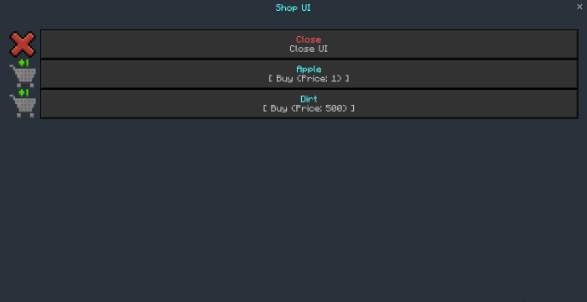Click the cyan "Apple" item name
The image size is (587, 302).
309,70
